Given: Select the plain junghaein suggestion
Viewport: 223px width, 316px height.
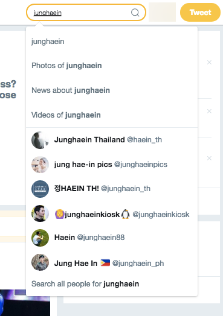Looking at the screenshot, I should point(112,42).
